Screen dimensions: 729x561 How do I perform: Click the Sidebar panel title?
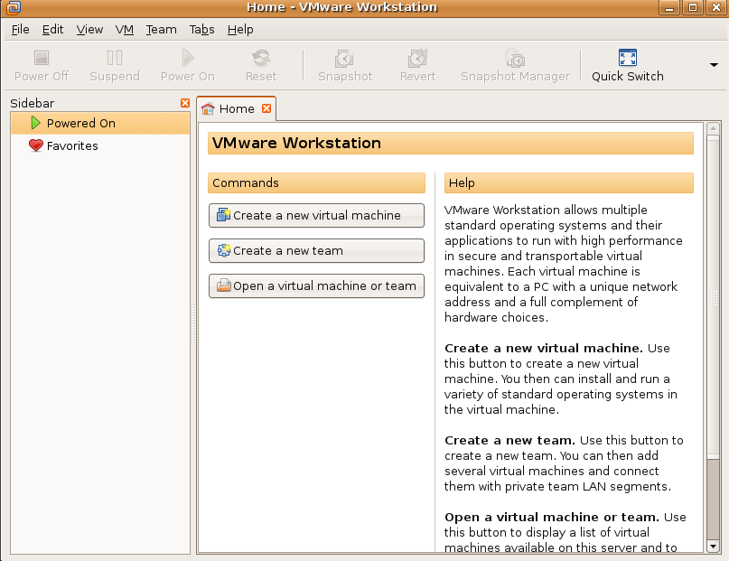click(33, 103)
